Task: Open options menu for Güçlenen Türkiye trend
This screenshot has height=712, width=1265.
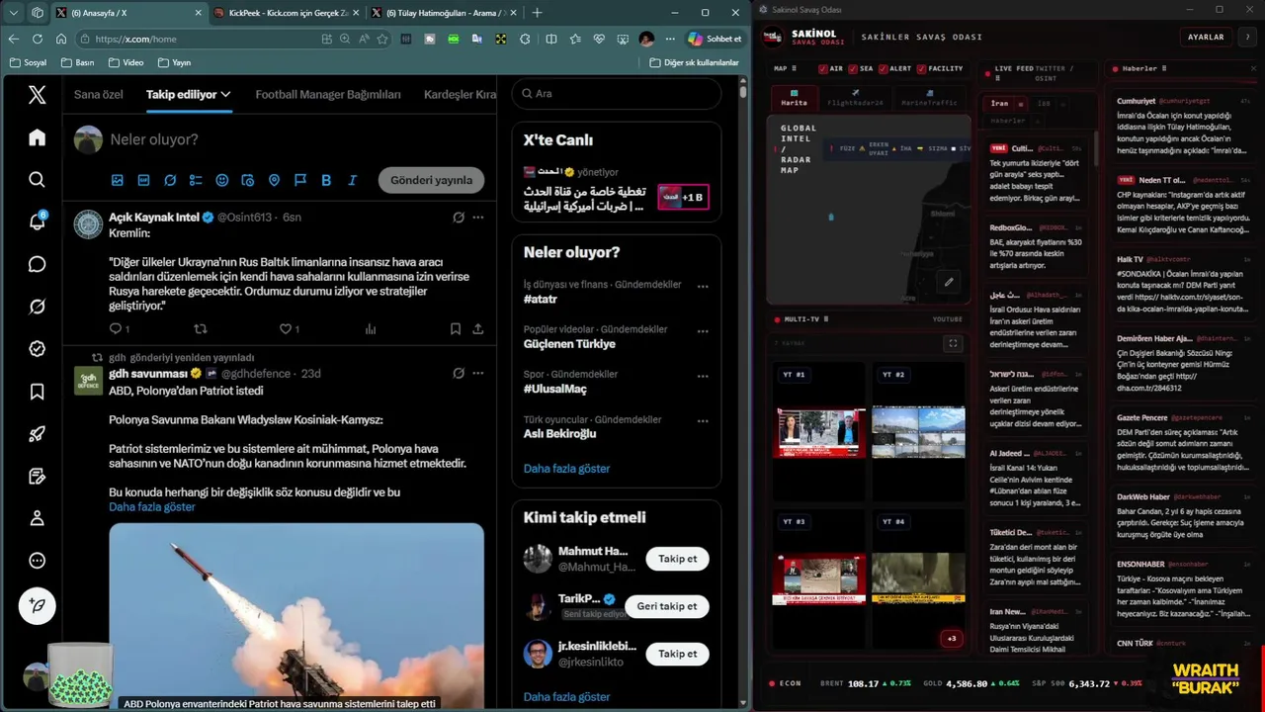Action: [703, 331]
